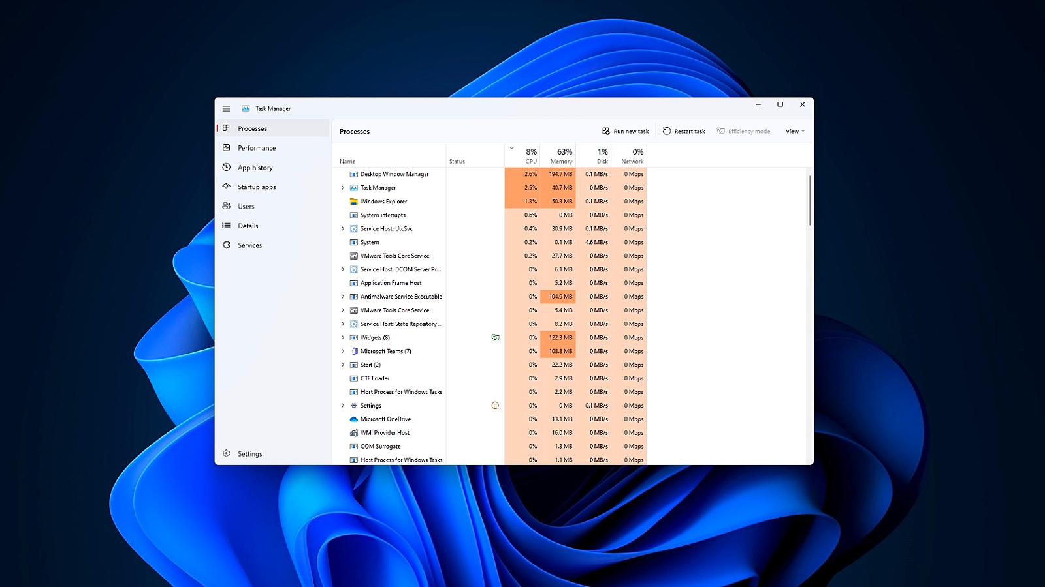Click the Task Manager title bar icon

tap(246, 109)
